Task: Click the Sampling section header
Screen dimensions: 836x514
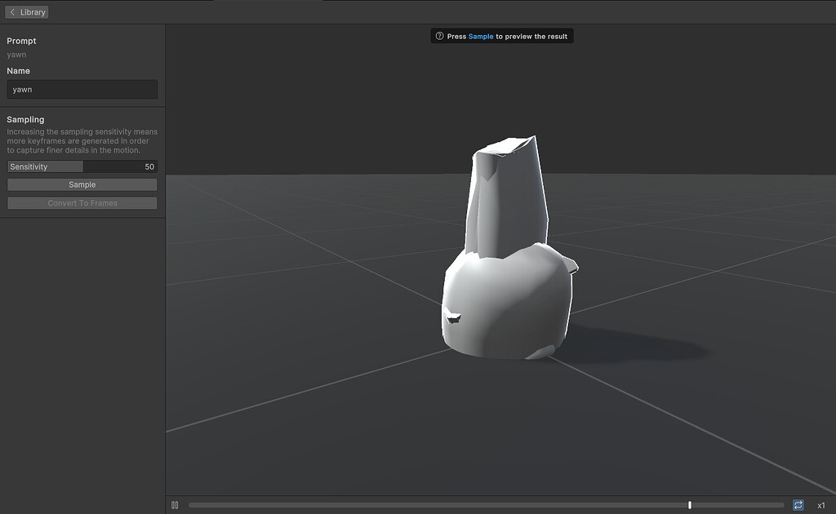Action: coord(25,119)
